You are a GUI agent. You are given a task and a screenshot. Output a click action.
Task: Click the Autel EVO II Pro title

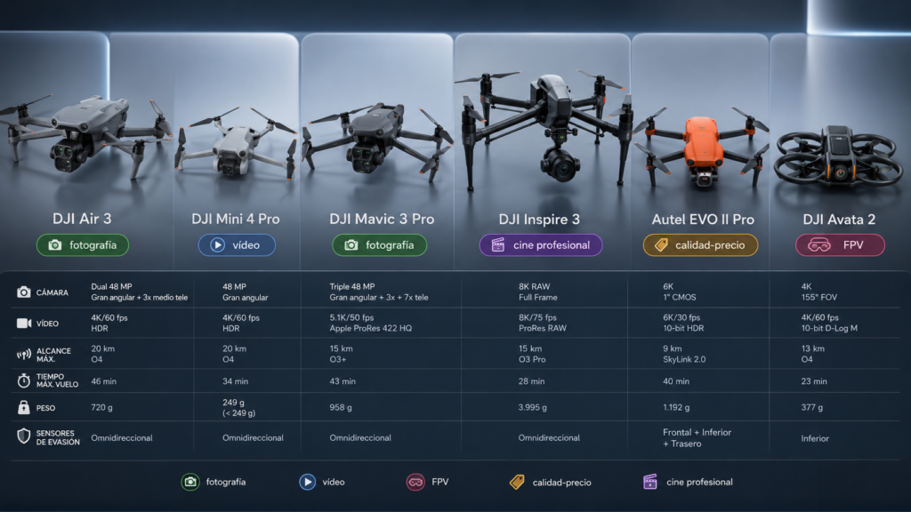tap(703, 220)
